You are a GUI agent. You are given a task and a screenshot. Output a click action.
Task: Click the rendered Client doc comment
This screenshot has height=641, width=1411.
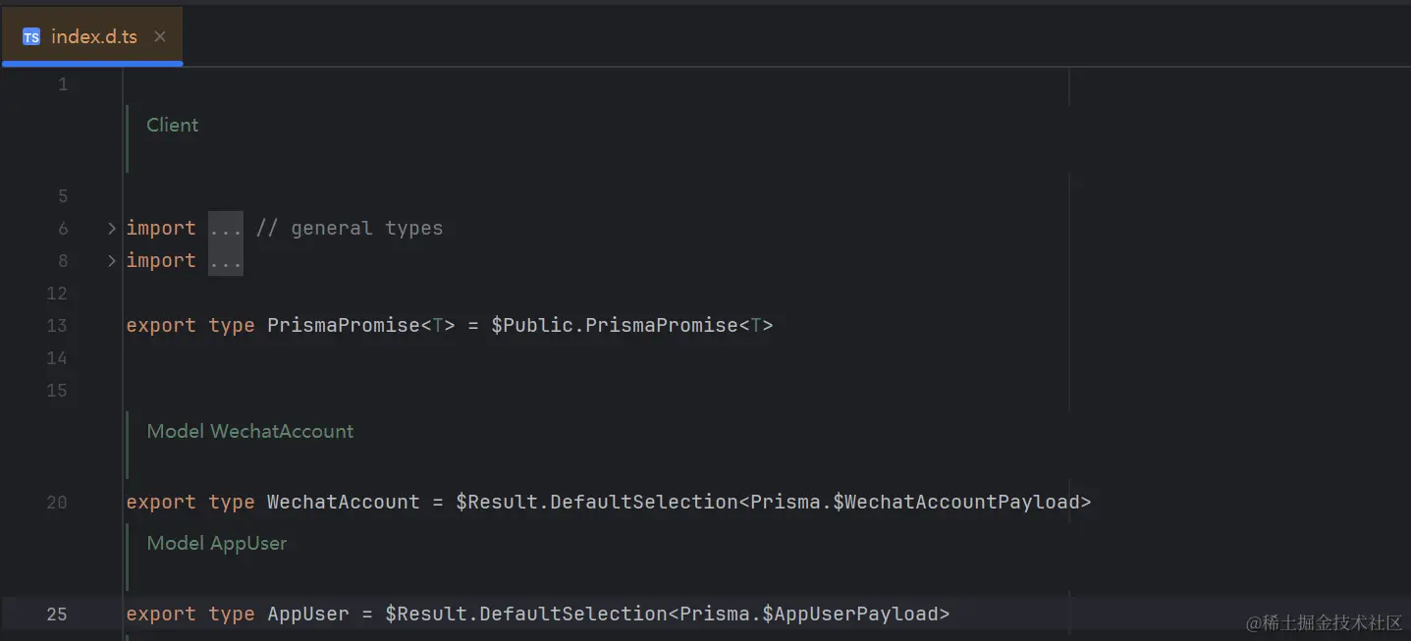click(173, 125)
